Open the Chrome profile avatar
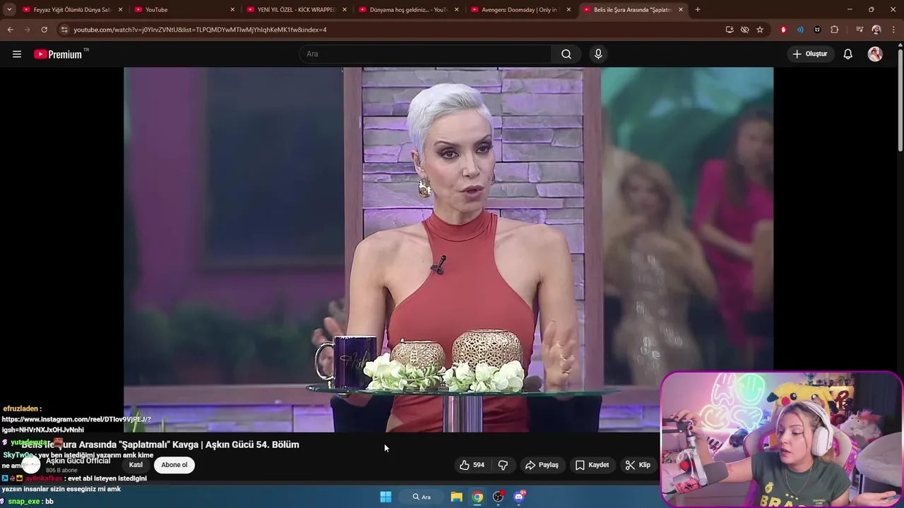Screen dimensions: 904x508 (x=876, y=30)
